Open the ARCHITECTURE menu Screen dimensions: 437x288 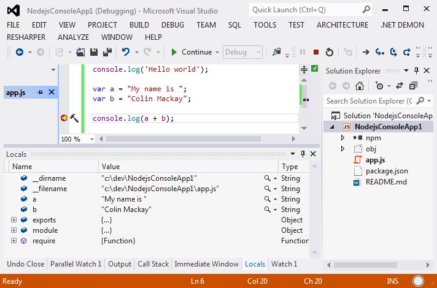pos(342,25)
